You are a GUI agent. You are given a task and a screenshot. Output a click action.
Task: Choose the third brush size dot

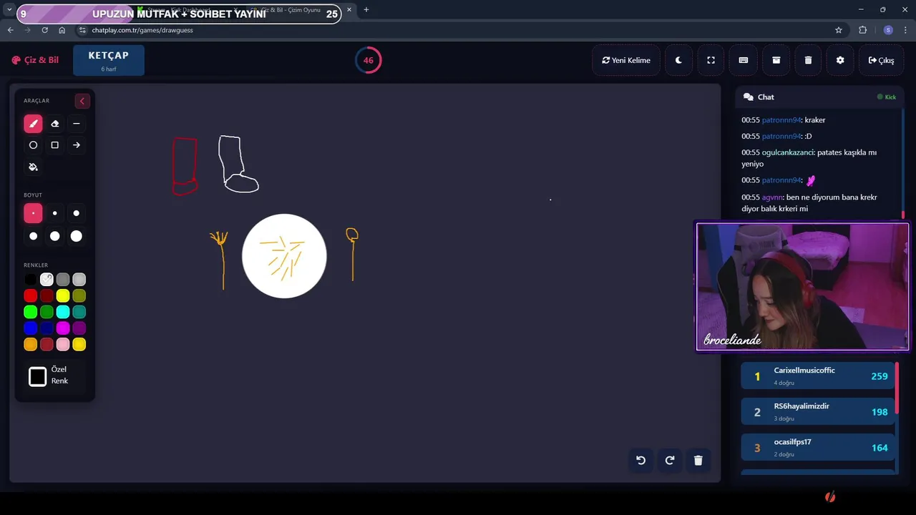click(x=77, y=213)
